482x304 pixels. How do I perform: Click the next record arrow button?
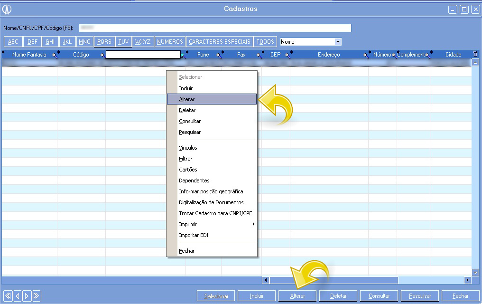click(27, 296)
